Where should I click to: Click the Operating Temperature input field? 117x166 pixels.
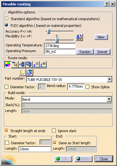60,46
